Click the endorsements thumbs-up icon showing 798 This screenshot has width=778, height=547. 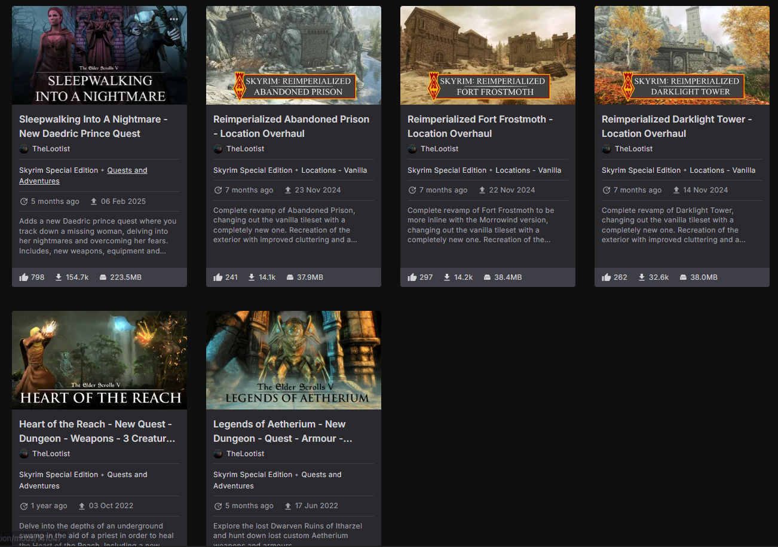pos(24,277)
